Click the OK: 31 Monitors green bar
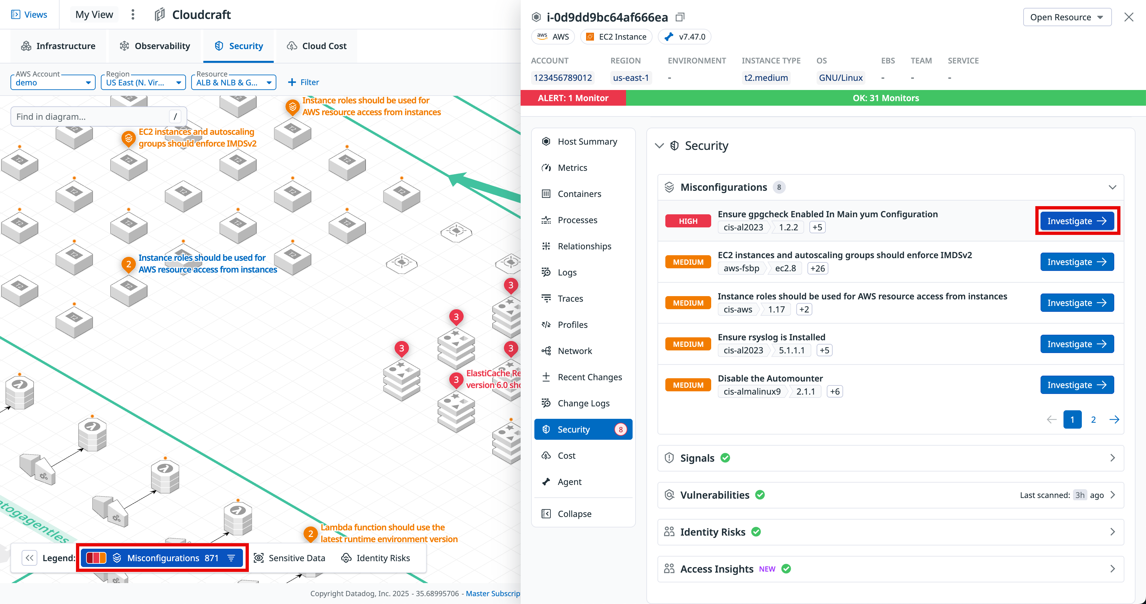Image resolution: width=1146 pixels, height=604 pixels. (x=885, y=98)
